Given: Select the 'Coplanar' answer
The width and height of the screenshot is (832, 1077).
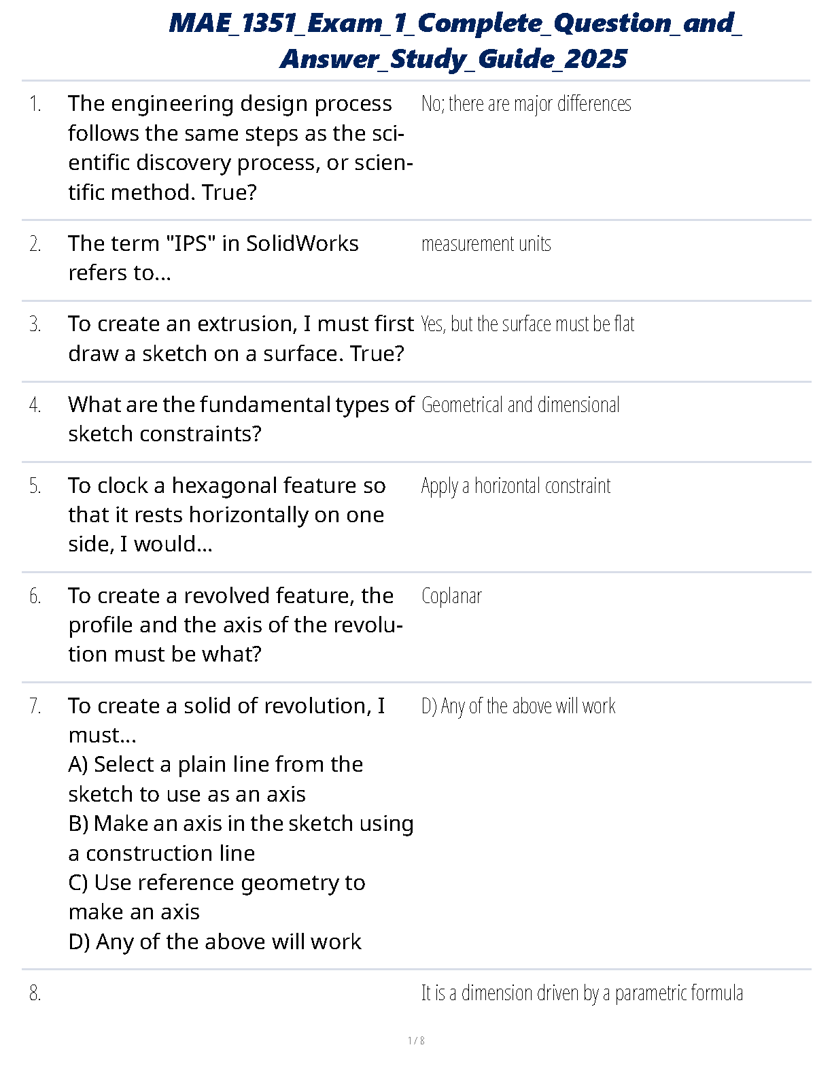Looking at the screenshot, I should coord(451,596).
